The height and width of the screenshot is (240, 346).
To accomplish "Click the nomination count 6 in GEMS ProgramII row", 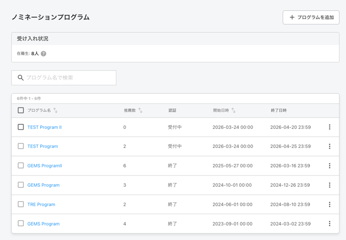I will (x=124, y=166).
